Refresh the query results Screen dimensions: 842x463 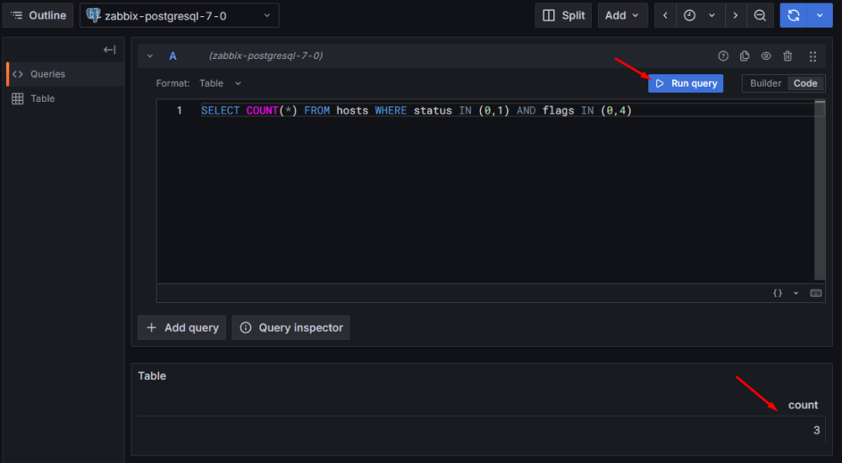(792, 15)
